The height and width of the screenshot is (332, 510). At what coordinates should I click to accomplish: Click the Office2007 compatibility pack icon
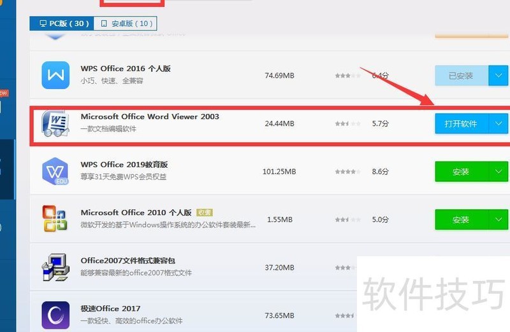point(55,267)
